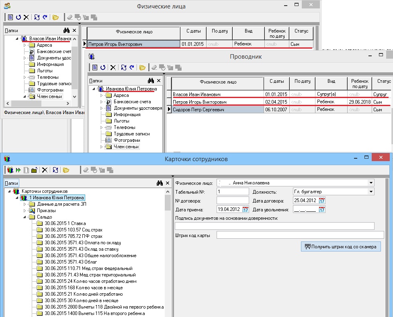Expand Член семьи node in Проводник tree

(101, 147)
